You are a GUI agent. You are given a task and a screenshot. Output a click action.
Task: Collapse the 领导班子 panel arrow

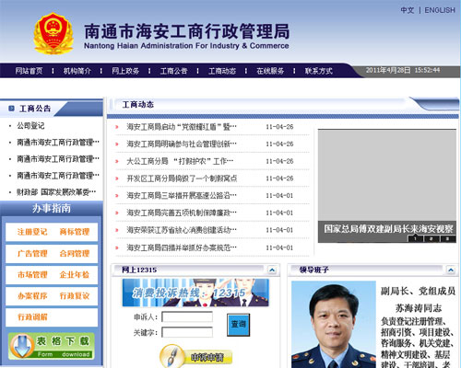tap(451, 270)
